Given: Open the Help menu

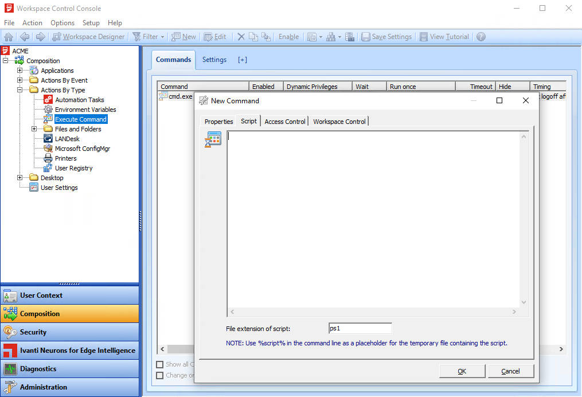Looking at the screenshot, I should click(x=115, y=22).
